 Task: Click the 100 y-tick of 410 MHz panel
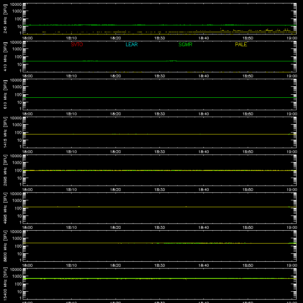click(x=18, y=56)
